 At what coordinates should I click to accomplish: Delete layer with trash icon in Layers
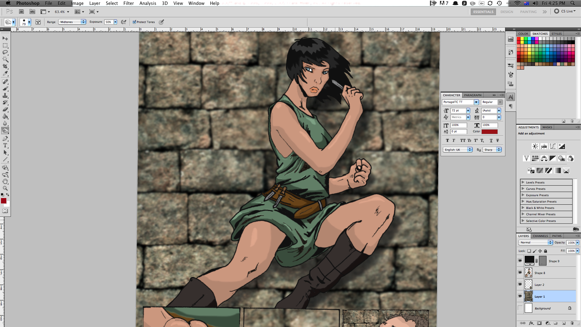[572, 323]
